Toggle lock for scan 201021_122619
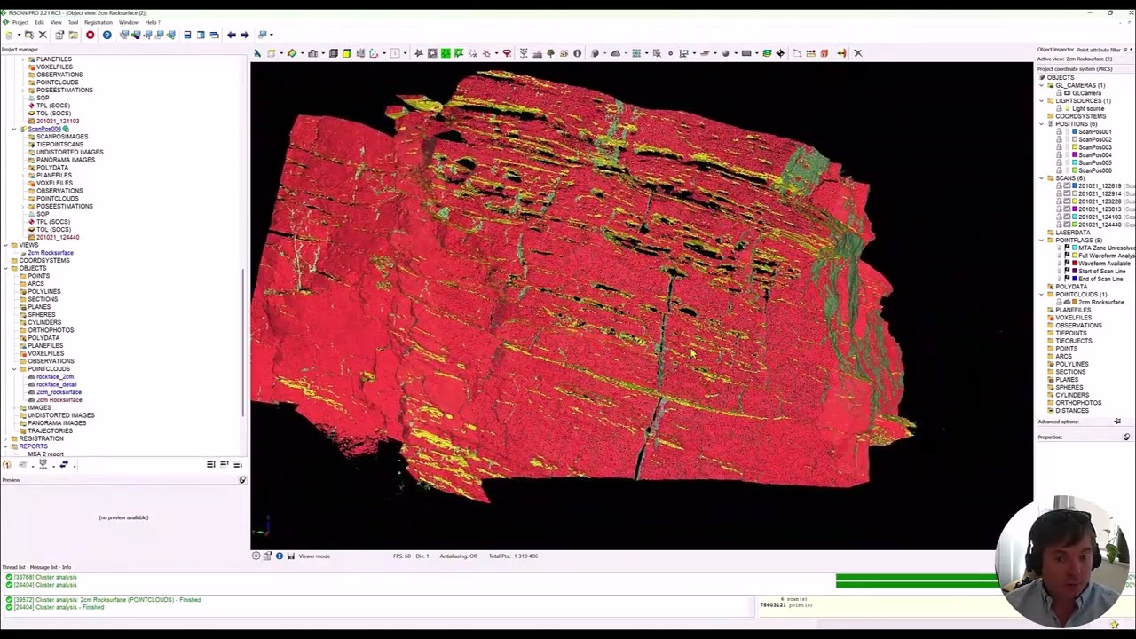The width and height of the screenshot is (1136, 639). point(1058,185)
